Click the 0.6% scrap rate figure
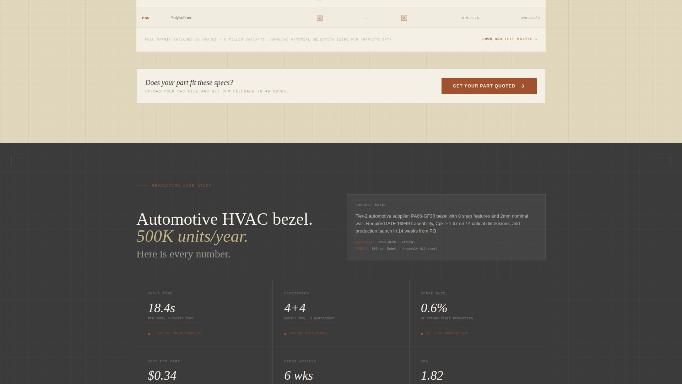This screenshot has width=682, height=384. tap(434, 308)
